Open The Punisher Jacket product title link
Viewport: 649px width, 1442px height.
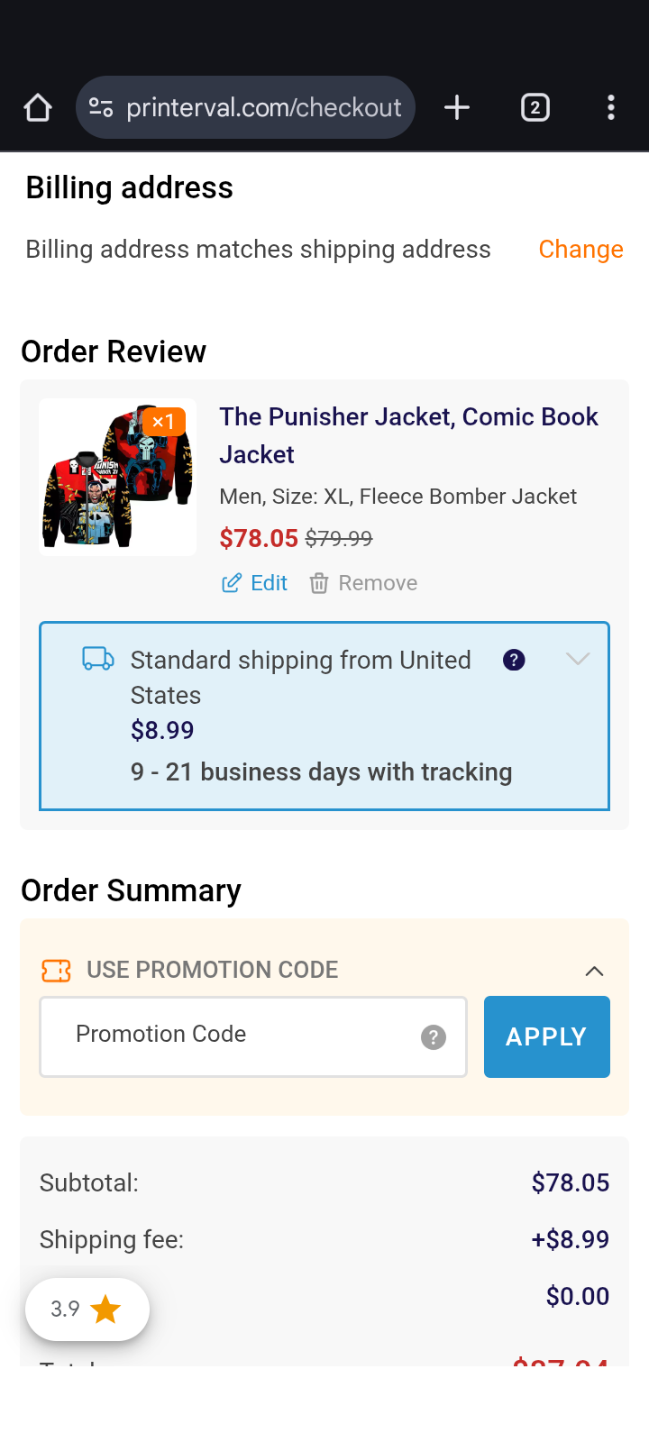(408, 435)
